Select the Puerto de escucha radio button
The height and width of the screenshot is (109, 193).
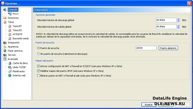(x=38, y=48)
